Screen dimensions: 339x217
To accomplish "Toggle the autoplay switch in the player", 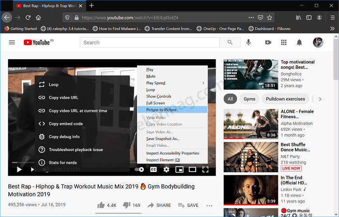I will pos(139,170).
